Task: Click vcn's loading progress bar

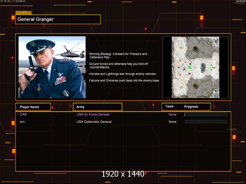Action: point(206,122)
